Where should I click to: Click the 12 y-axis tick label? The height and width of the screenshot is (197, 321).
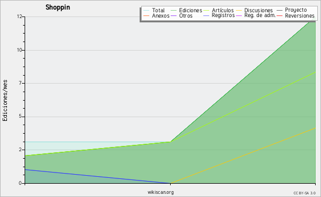point(19,17)
